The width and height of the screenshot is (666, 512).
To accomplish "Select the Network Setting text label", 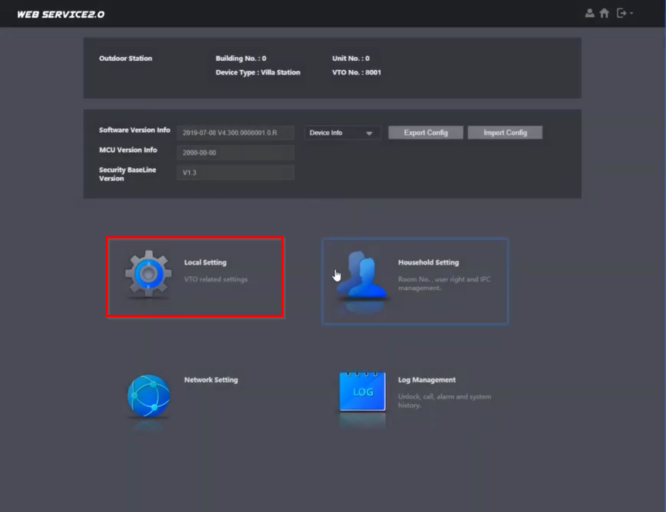I will pyautogui.click(x=211, y=380).
